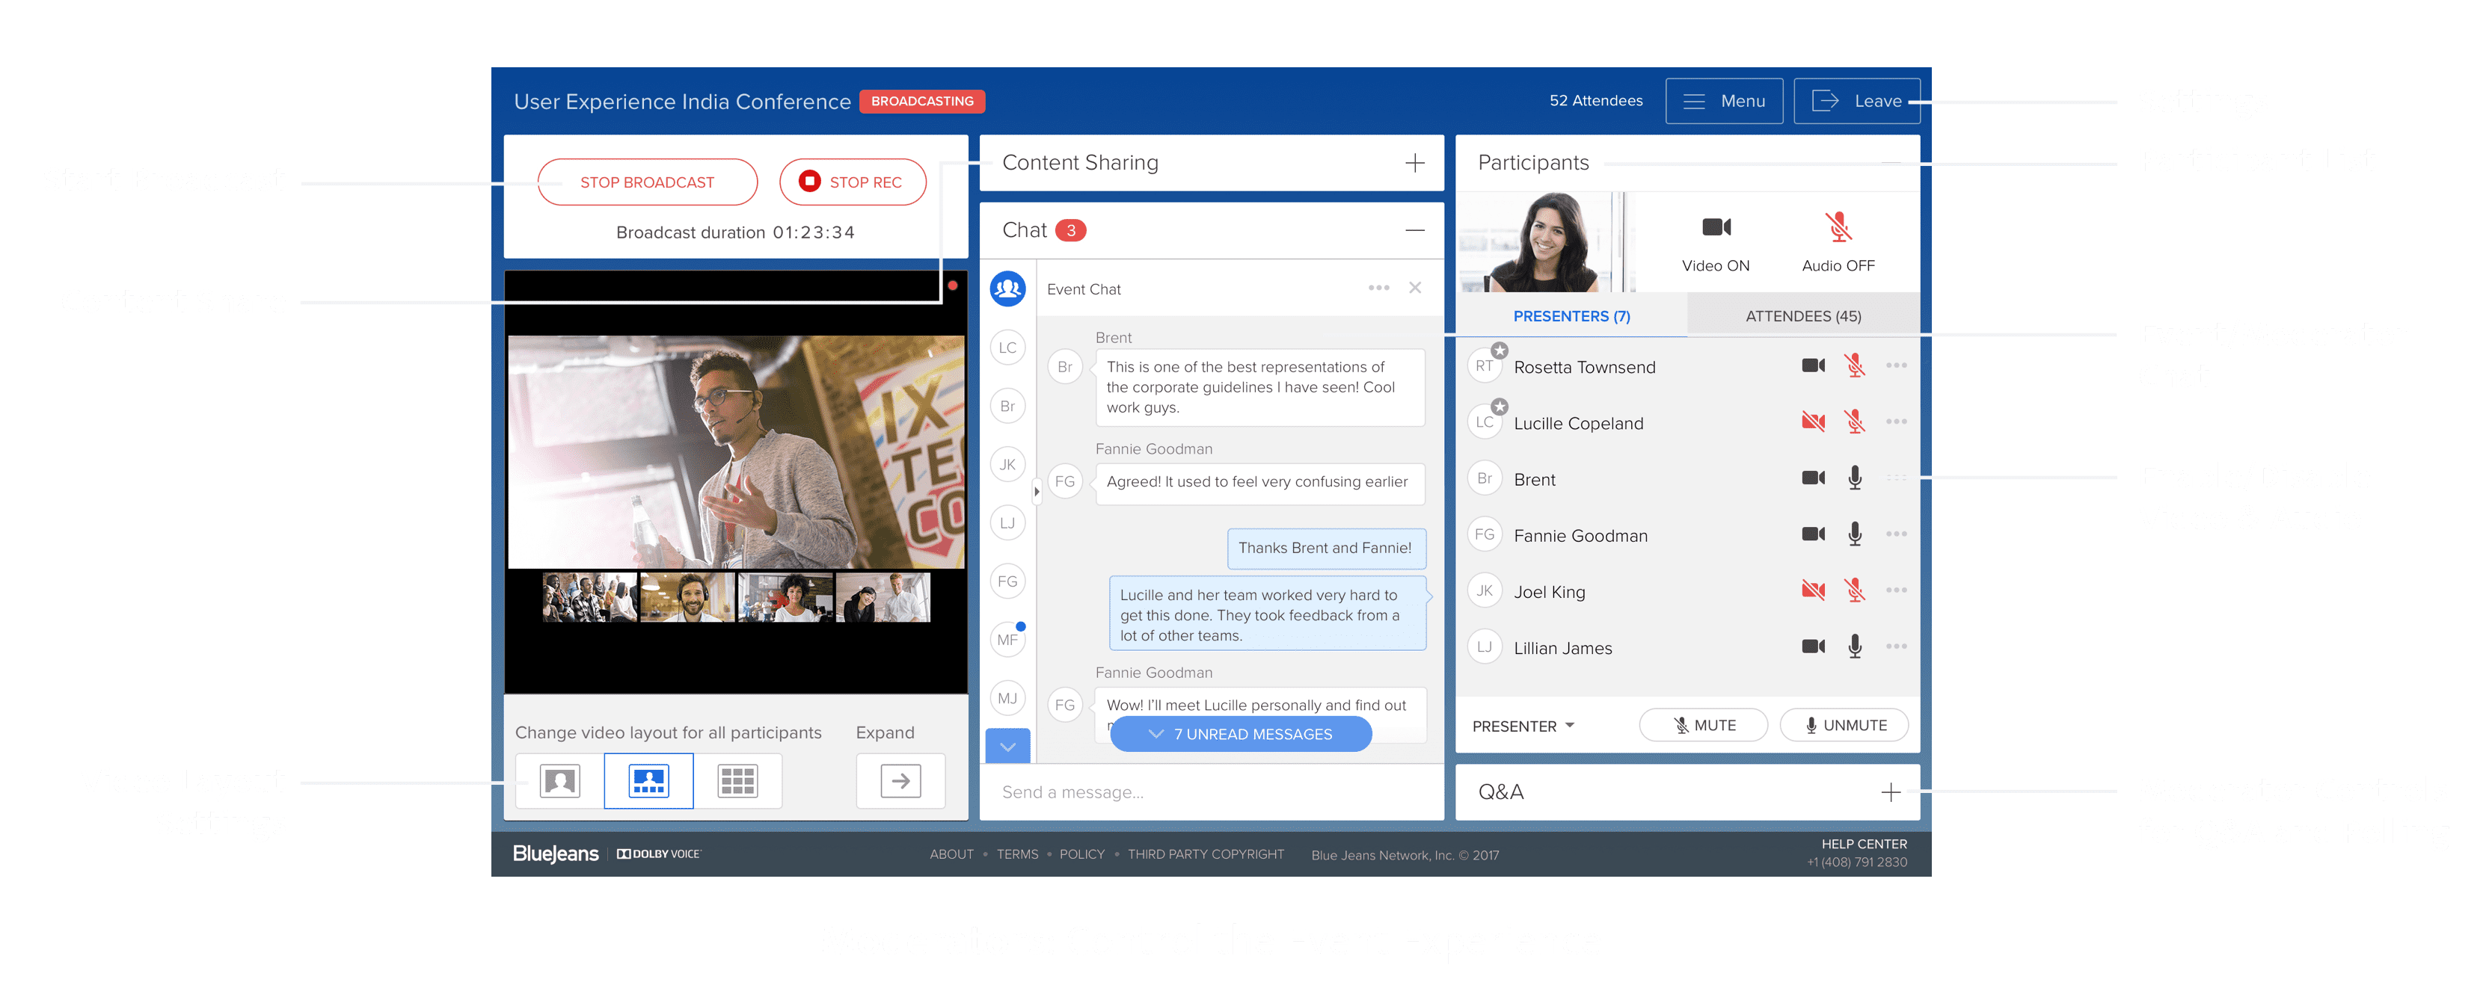Open MF chat avatar with unread dot

[1007, 639]
